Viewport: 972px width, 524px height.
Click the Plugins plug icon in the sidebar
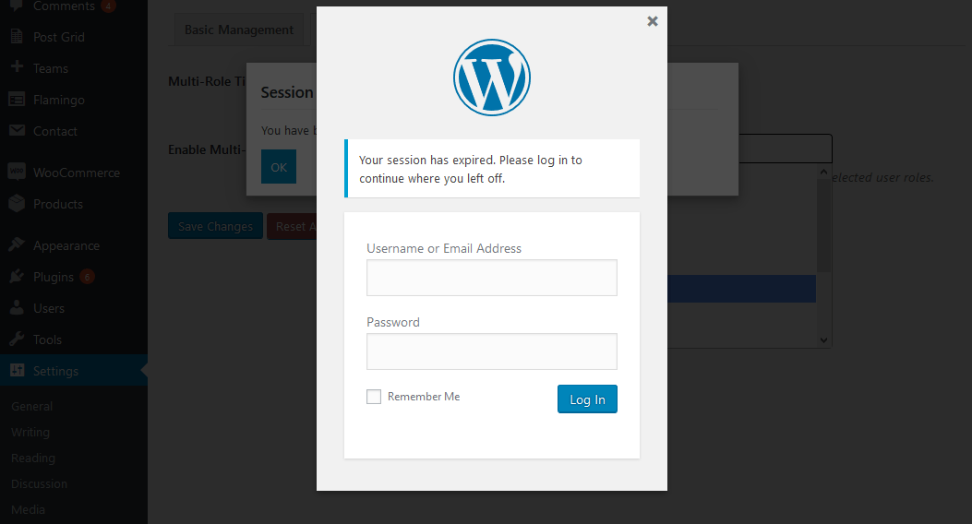point(17,276)
